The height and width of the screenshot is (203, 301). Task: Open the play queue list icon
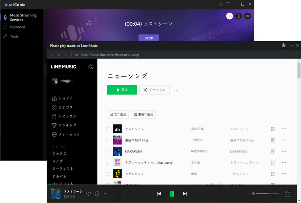click(x=288, y=194)
